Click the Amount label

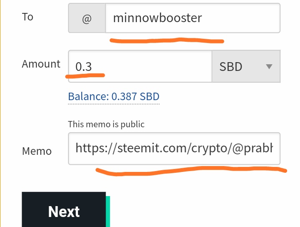(x=41, y=64)
